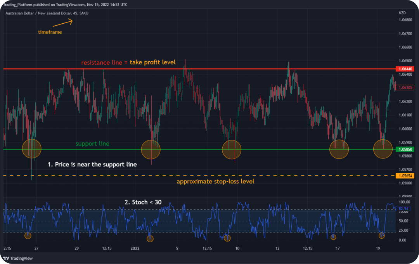The width and height of the screenshot is (419, 264).
Task: Click the approximate stop-loss level text
Action: pos(216,181)
